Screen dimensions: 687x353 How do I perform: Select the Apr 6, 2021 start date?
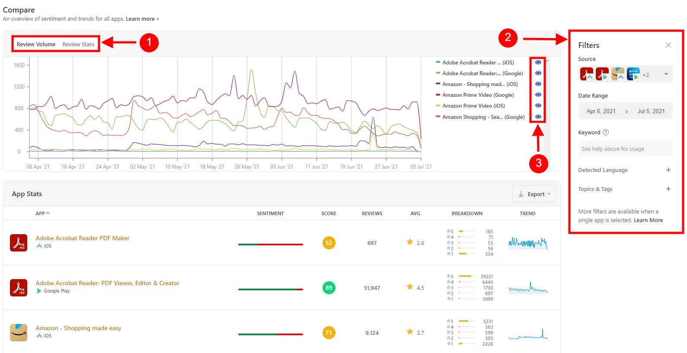tap(601, 111)
